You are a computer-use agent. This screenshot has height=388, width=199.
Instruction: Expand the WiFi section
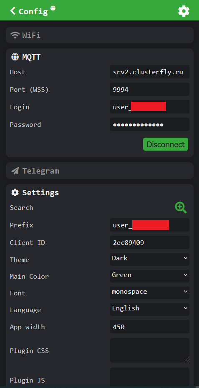click(99, 35)
